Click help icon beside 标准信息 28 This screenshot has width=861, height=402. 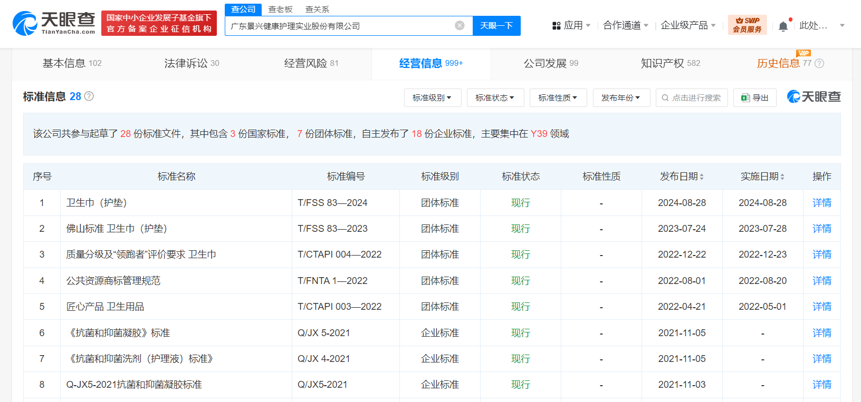[89, 96]
